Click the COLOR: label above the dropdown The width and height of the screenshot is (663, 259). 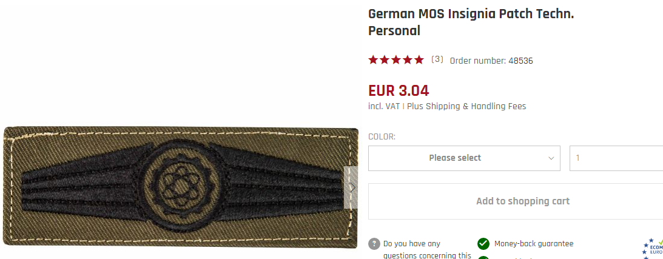[382, 137]
